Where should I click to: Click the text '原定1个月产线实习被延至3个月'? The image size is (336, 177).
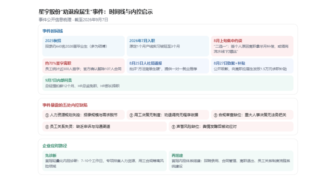[155, 46]
